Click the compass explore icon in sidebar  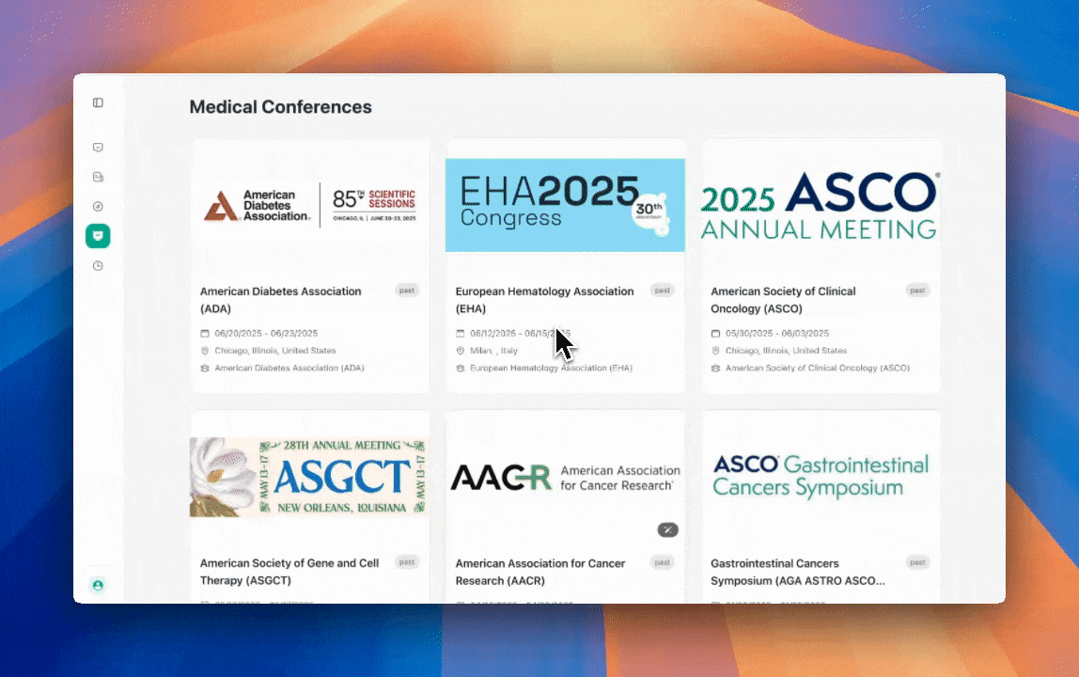[x=98, y=206]
